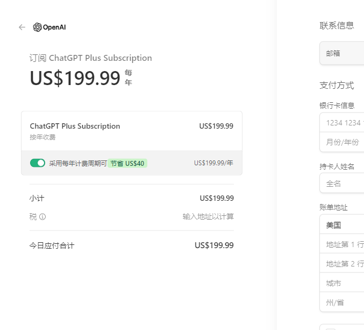
Task: Click the 采用每年计费周期可 toggle label
Action: point(78,163)
